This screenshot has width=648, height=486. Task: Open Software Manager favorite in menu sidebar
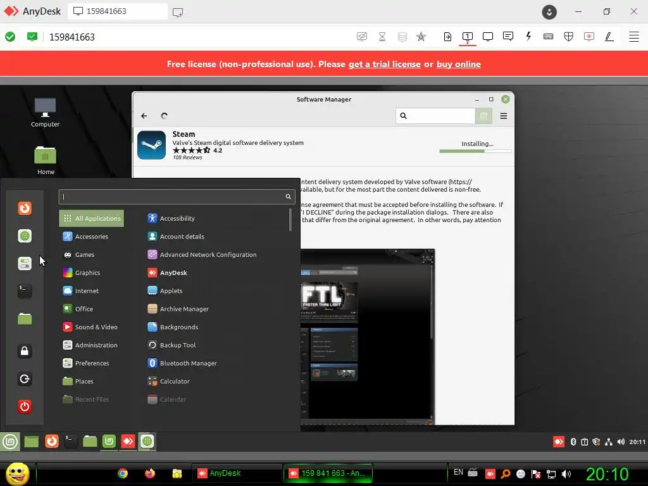pos(25,236)
